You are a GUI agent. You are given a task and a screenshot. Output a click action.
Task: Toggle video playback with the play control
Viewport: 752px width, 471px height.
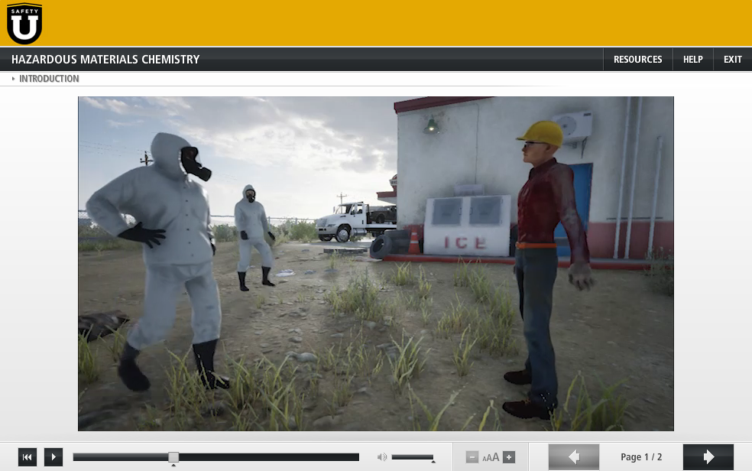point(53,456)
